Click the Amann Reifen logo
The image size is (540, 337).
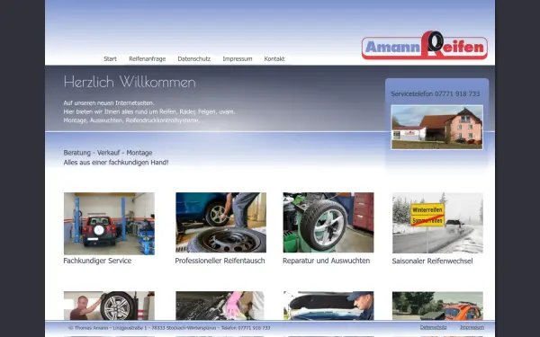click(x=425, y=46)
